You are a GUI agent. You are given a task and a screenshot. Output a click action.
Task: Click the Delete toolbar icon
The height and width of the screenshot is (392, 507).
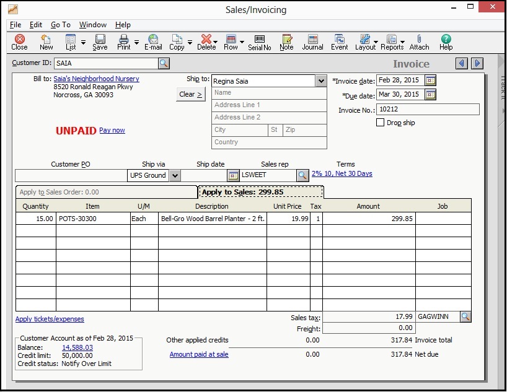tap(206, 42)
